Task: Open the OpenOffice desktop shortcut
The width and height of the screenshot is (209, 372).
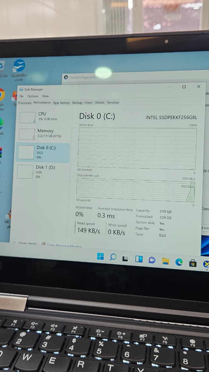Action: click(19, 70)
